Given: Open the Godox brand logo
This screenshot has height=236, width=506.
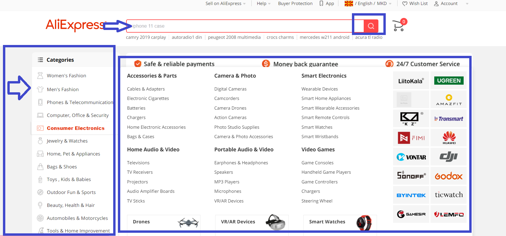Looking at the screenshot, I should 449,176.
